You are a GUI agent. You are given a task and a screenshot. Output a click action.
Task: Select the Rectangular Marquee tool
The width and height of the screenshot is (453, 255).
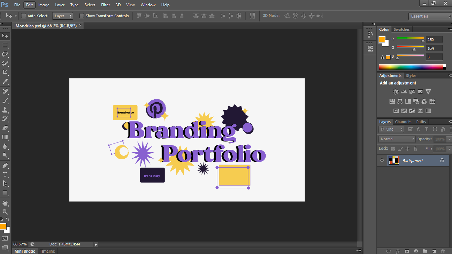[5, 45]
